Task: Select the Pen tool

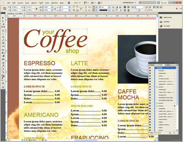Action: point(3,37)
